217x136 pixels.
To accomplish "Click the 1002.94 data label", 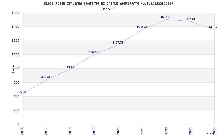I will click(94, 52).
